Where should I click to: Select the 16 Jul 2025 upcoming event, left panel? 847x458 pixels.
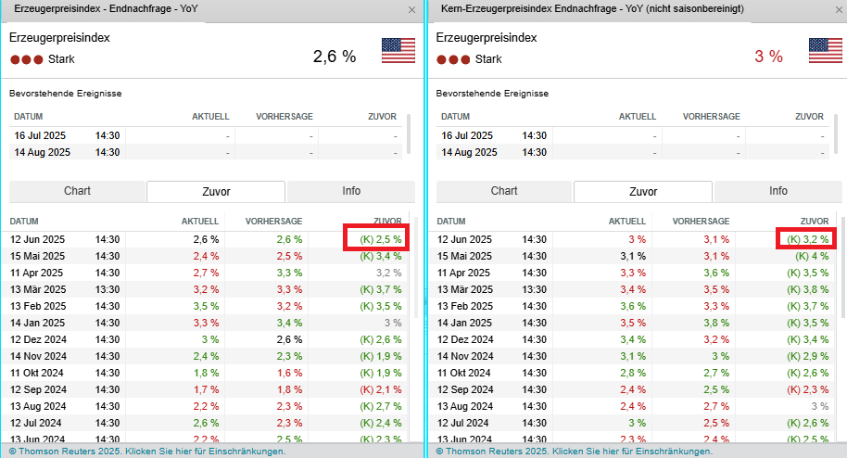(206, 135)
